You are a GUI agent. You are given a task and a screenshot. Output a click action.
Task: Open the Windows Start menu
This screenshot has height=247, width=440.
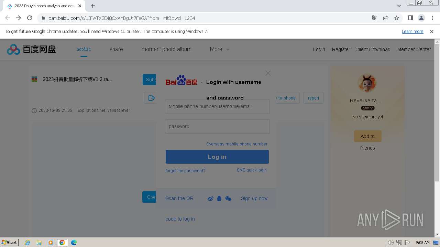click(10, 242)
